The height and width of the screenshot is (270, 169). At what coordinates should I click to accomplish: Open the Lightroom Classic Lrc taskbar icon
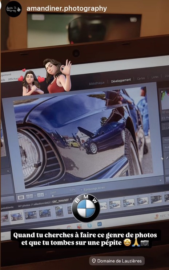[x=100, y=224]
